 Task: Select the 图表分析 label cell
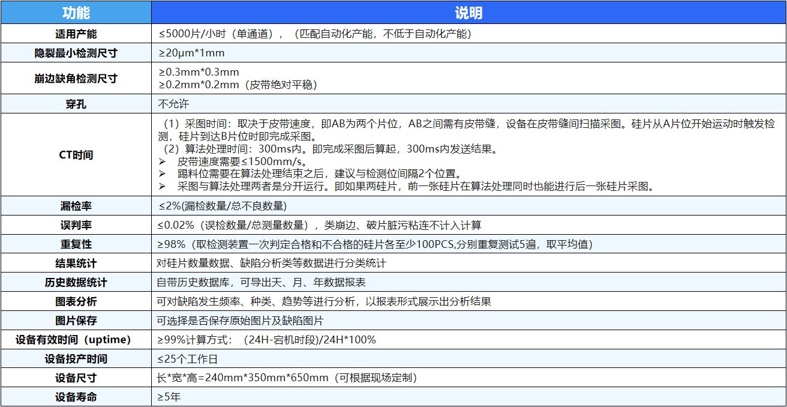click(x=76, y=301)
